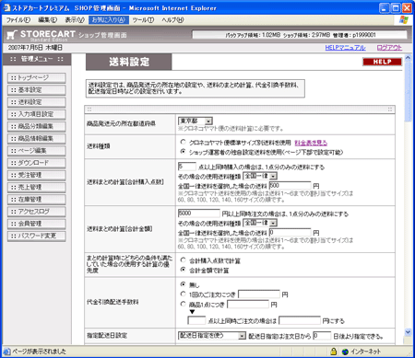Click the 円にする amount input field

[300, 320]
